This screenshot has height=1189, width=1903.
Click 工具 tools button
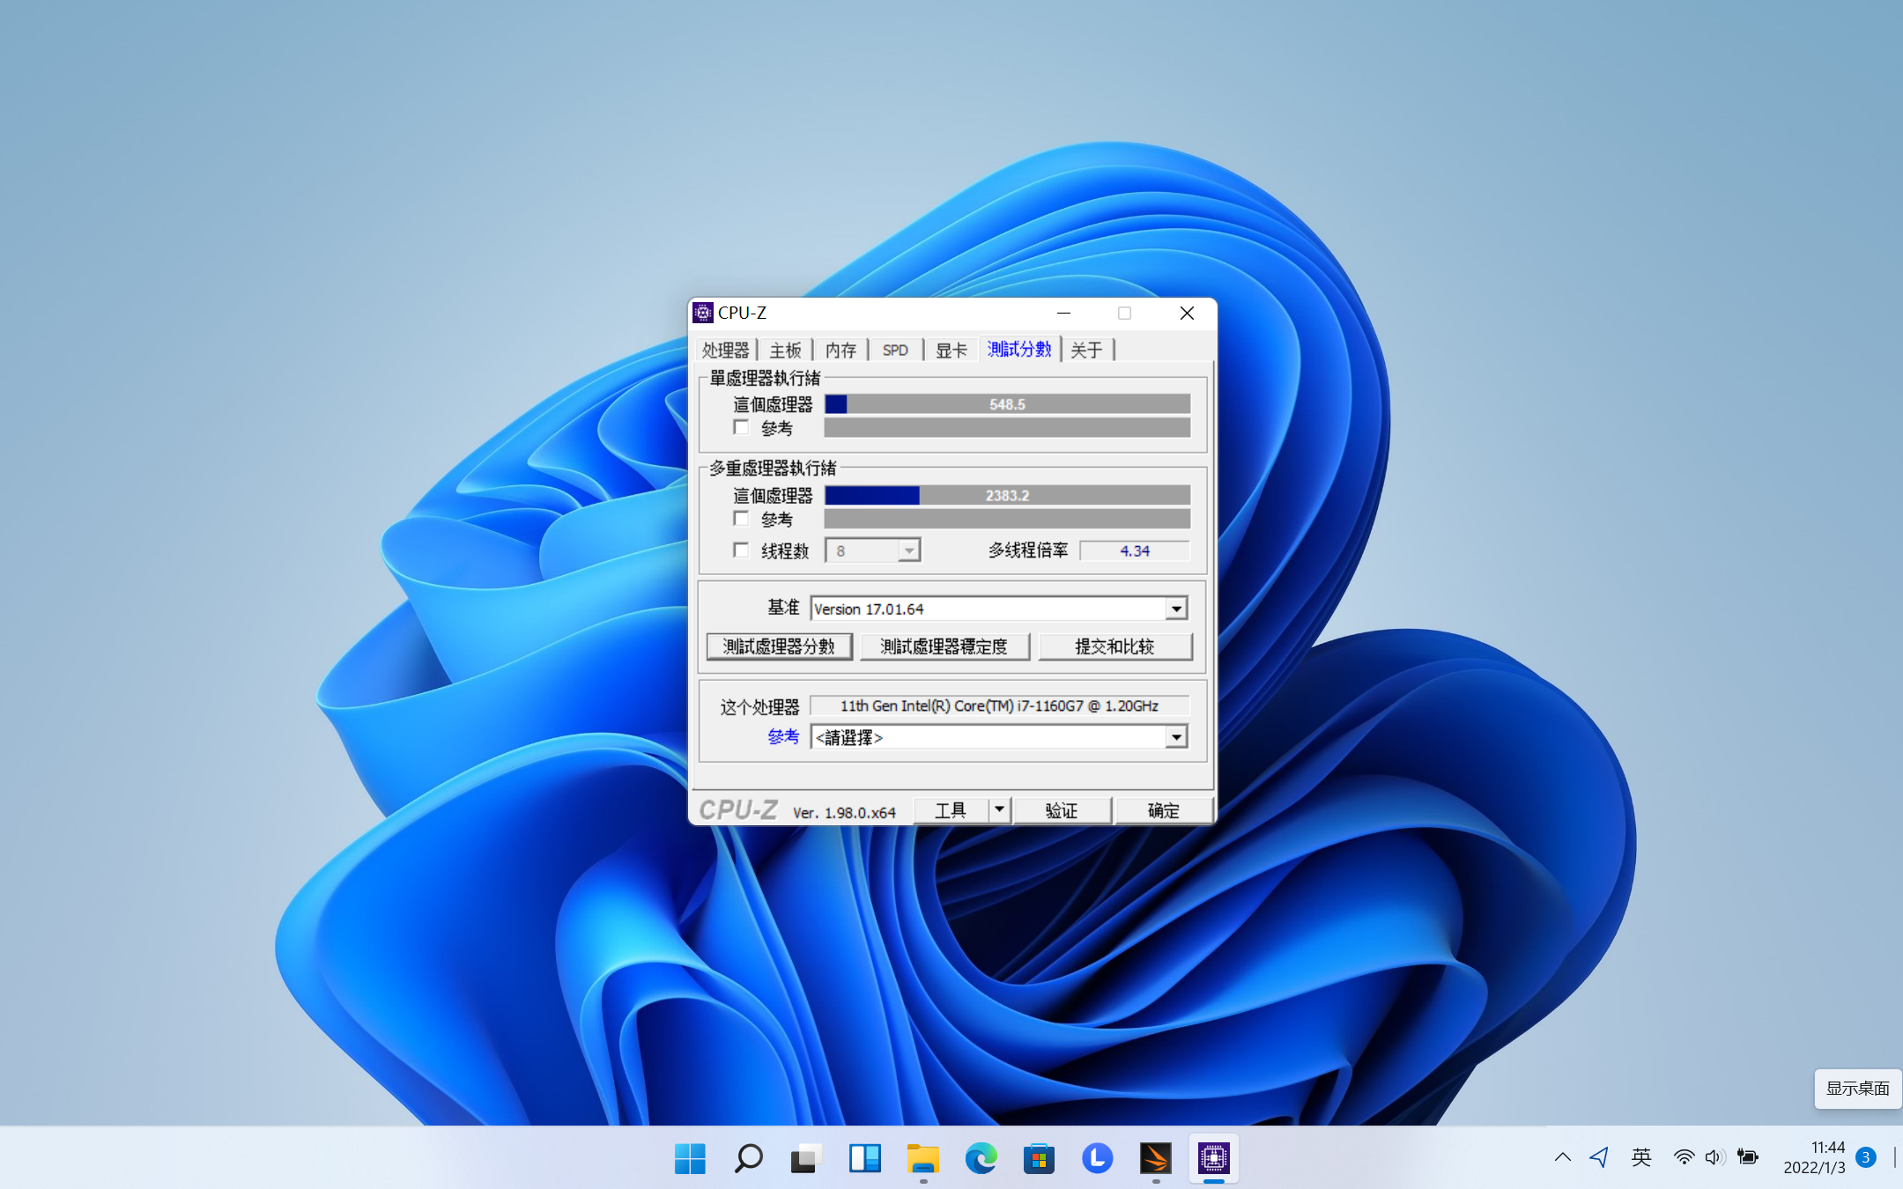951,809
